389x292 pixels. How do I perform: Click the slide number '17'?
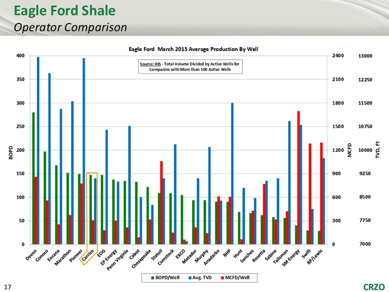pyautogui.click(x=8, y=287)
